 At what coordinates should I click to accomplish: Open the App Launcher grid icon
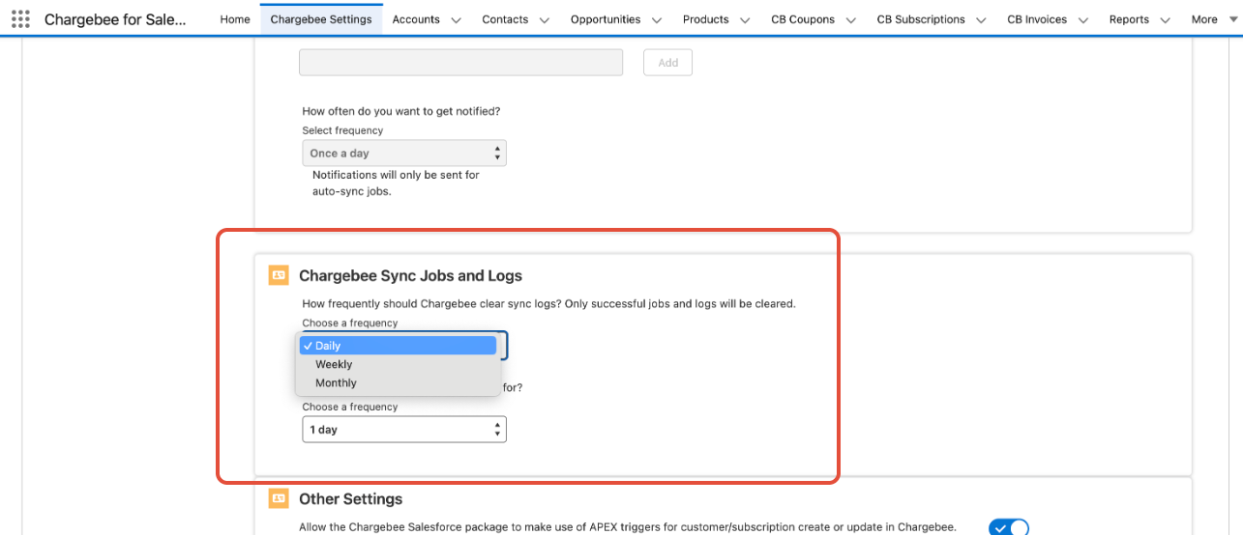(20, 19)
